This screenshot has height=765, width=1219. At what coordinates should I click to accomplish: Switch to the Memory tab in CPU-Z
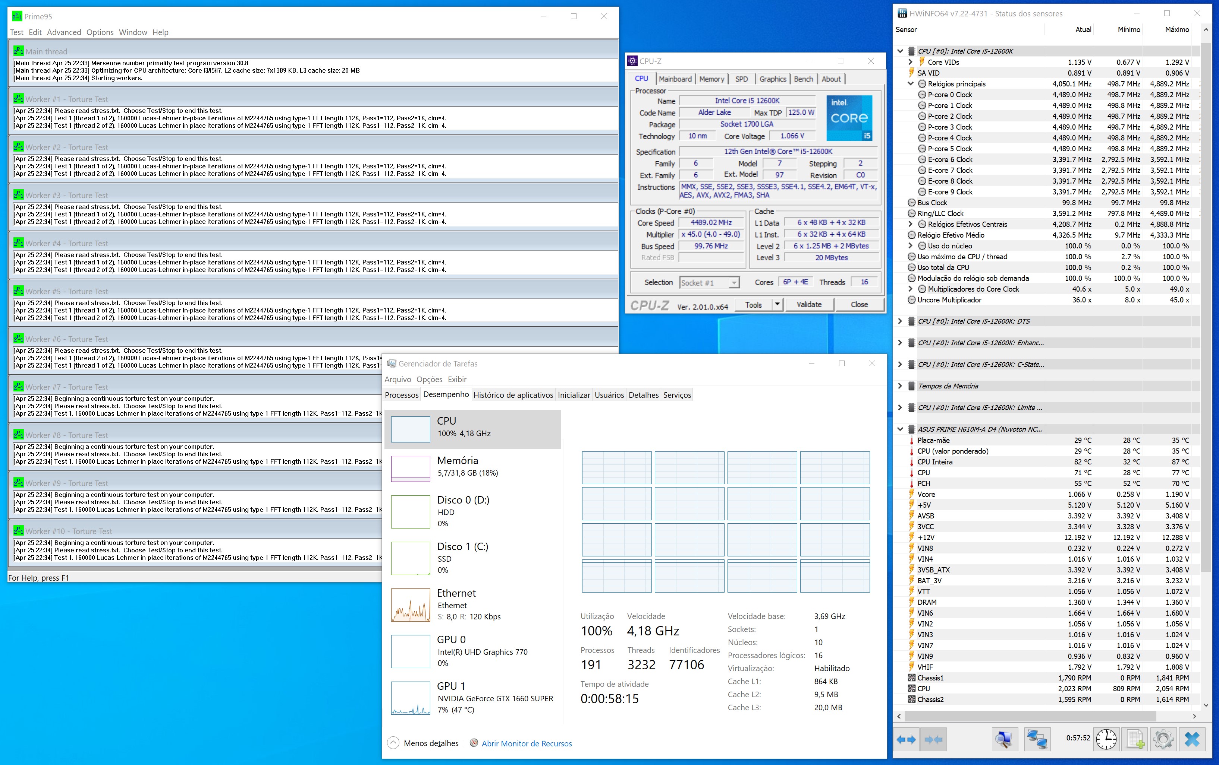click(712, 79)
